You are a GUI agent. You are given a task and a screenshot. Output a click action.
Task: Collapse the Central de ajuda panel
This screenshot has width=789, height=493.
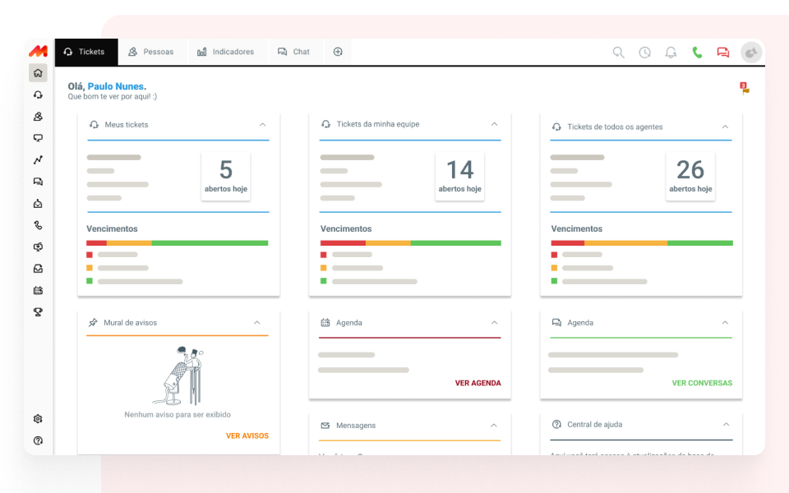[726, 425]
